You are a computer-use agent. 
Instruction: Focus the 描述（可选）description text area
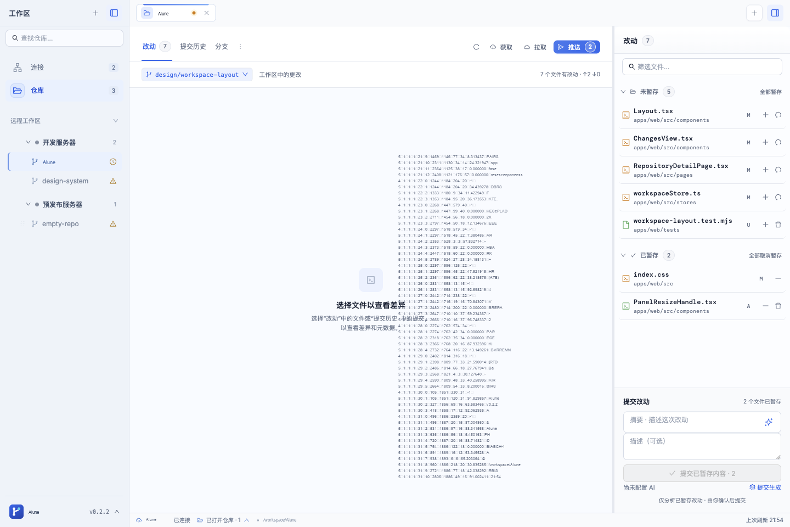tap(702, 446)
